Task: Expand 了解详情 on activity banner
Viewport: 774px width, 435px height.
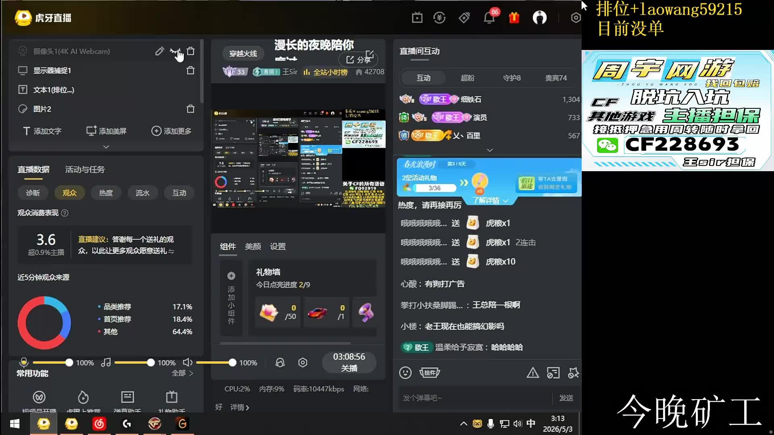Action: [490, 200]
